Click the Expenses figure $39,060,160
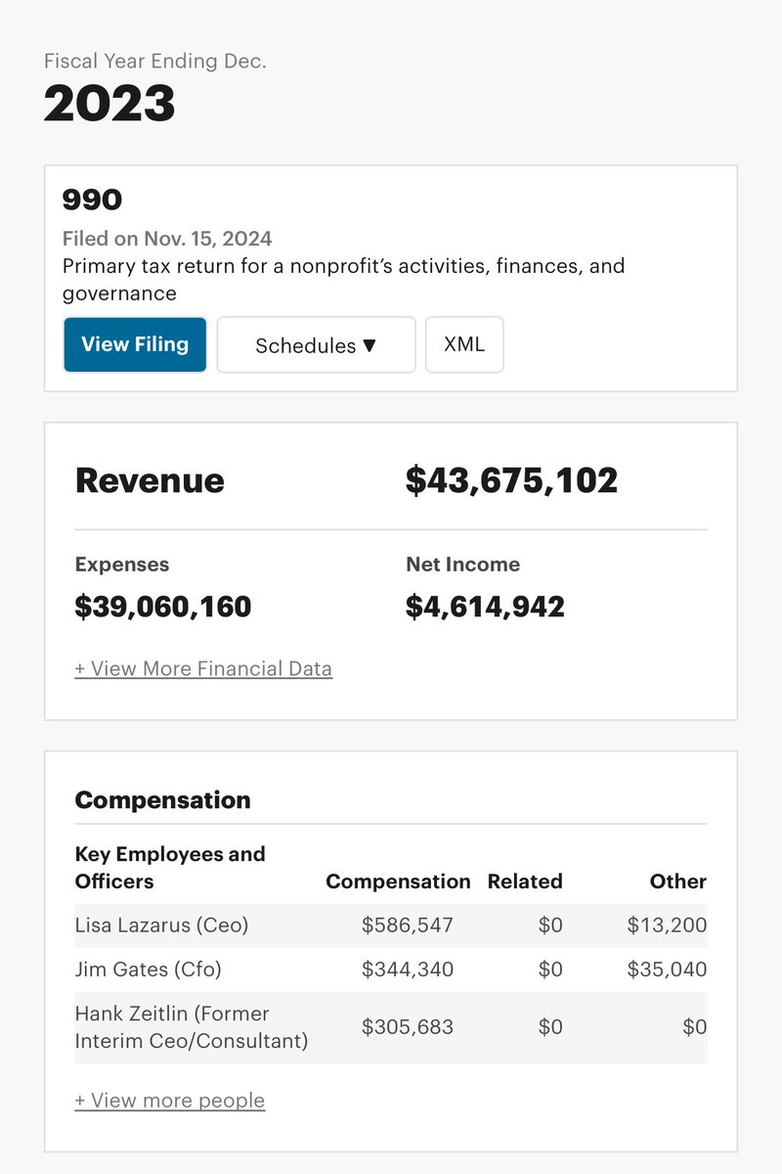The image size is (782, 1174). click(163, 607)
